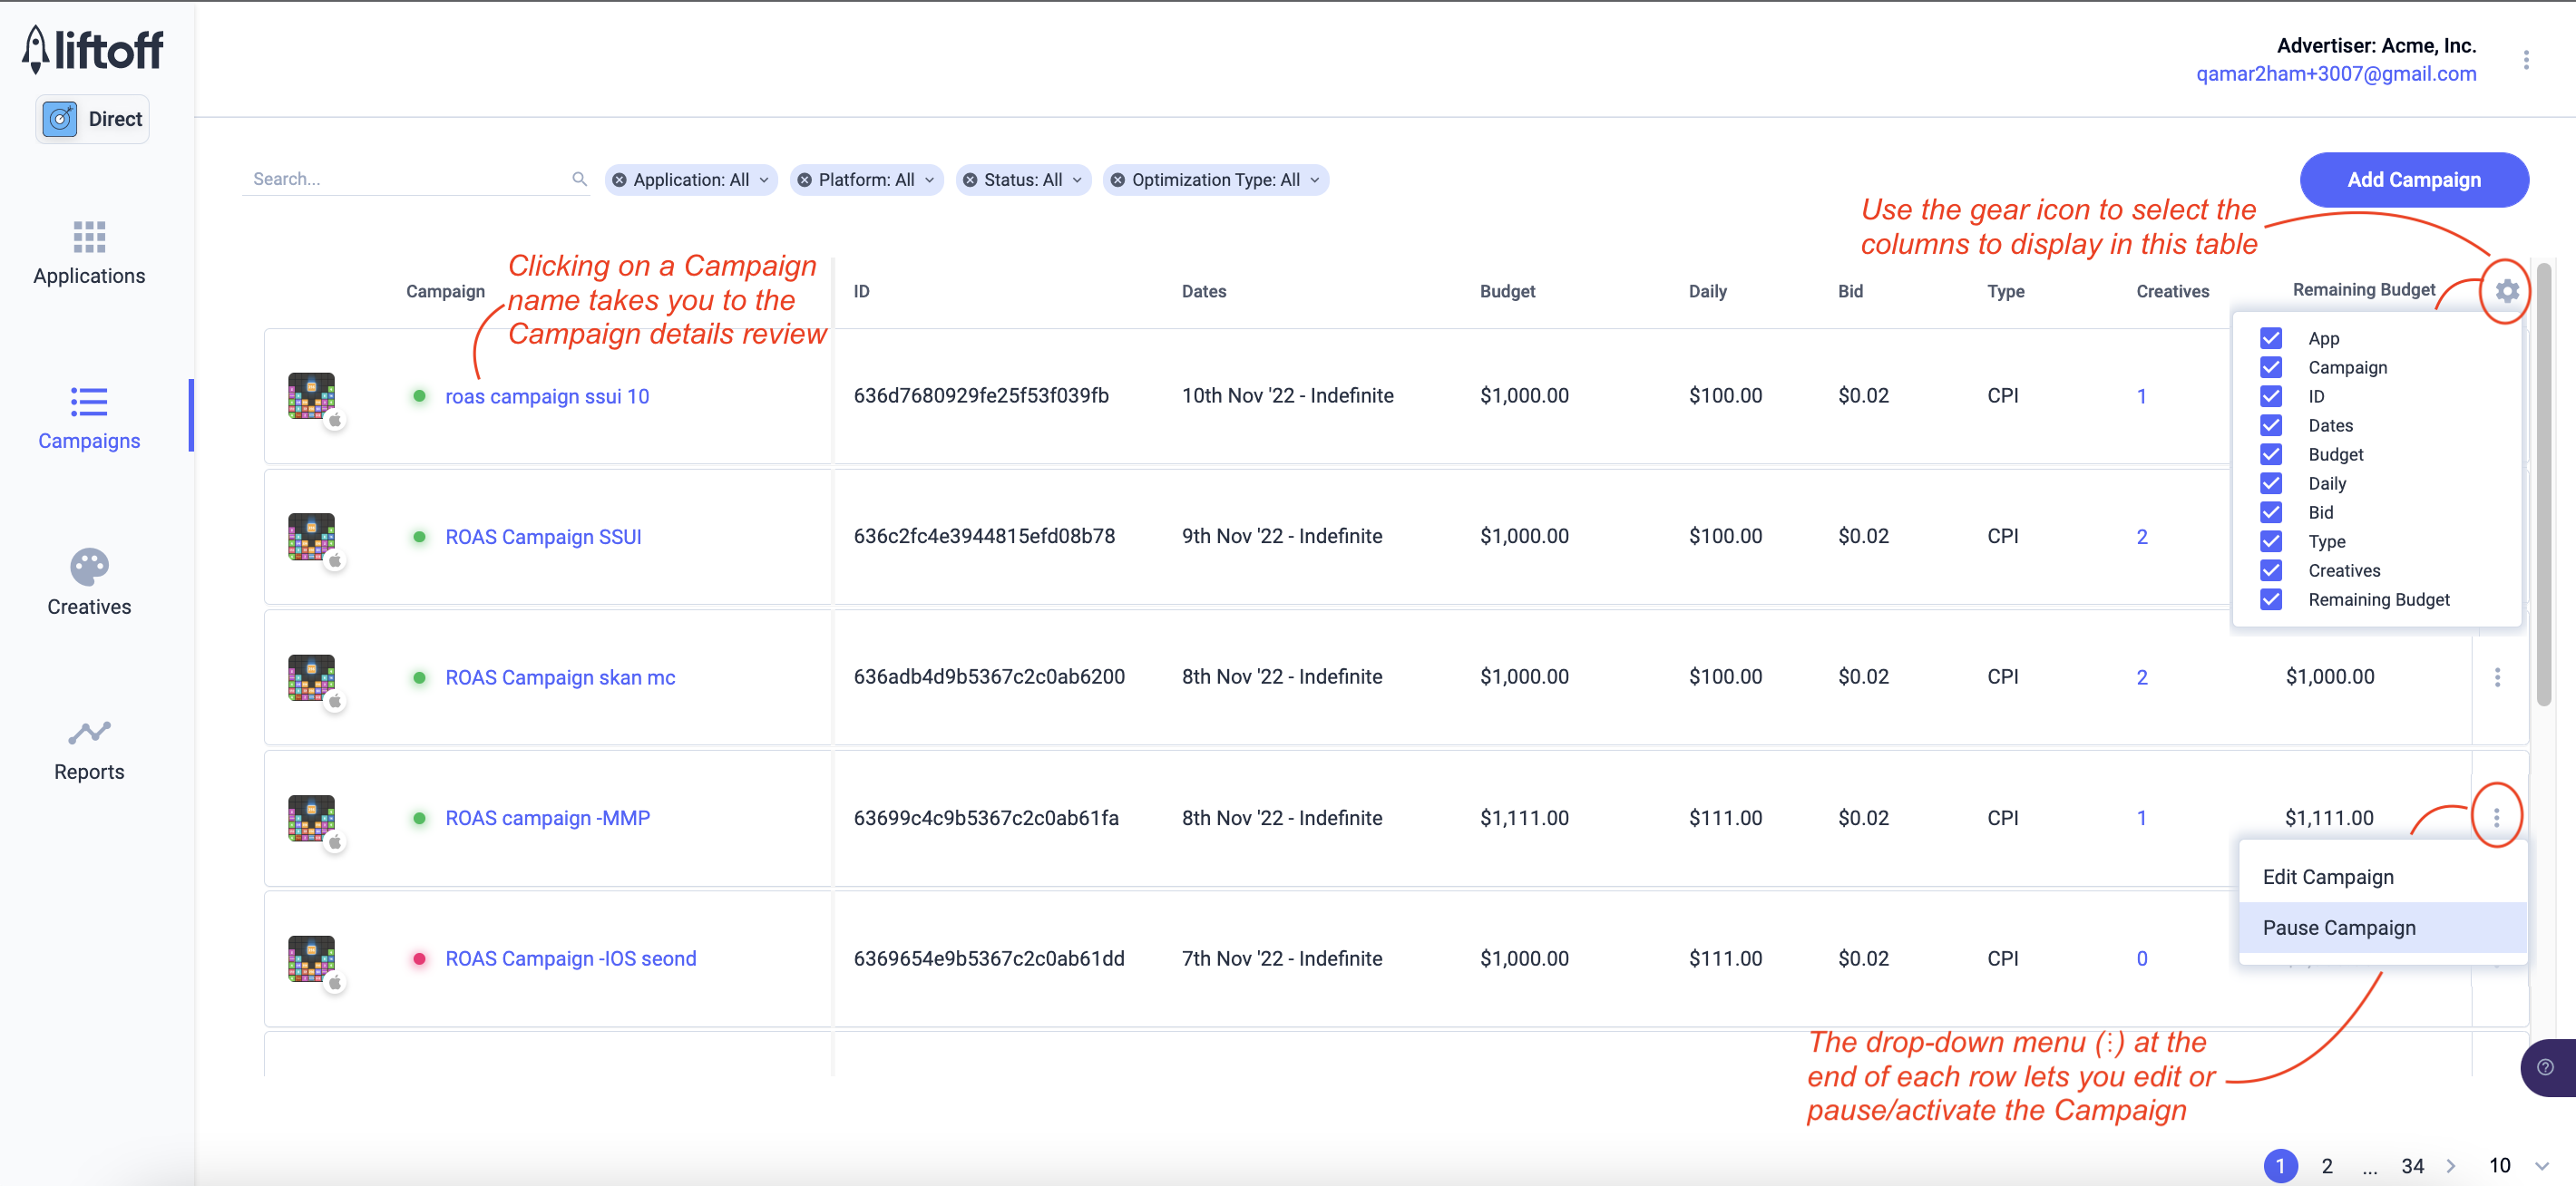2576x1186 pixels.
Task: Click the Add Campaign button
Action: [2413, 180]
